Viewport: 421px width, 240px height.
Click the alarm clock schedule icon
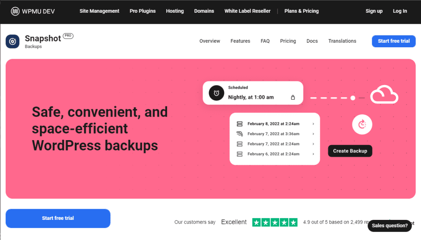point(216,93)
